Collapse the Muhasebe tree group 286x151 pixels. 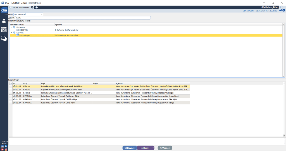(x=11, y=27)
